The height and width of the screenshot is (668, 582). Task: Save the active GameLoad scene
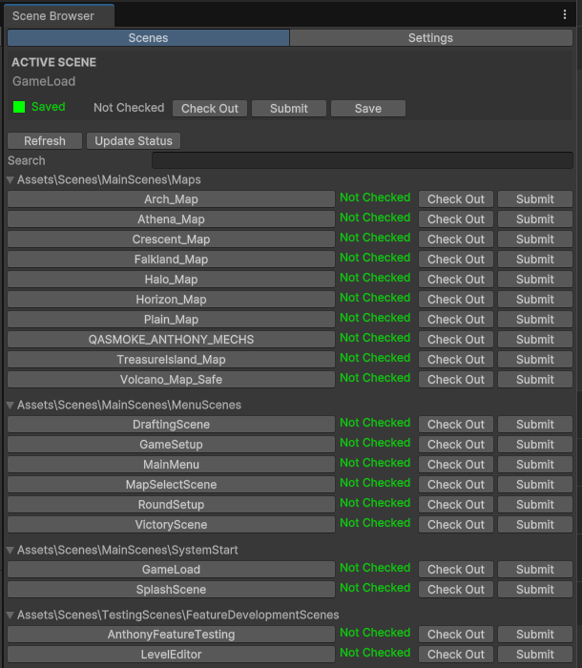(x=367, y=109)
